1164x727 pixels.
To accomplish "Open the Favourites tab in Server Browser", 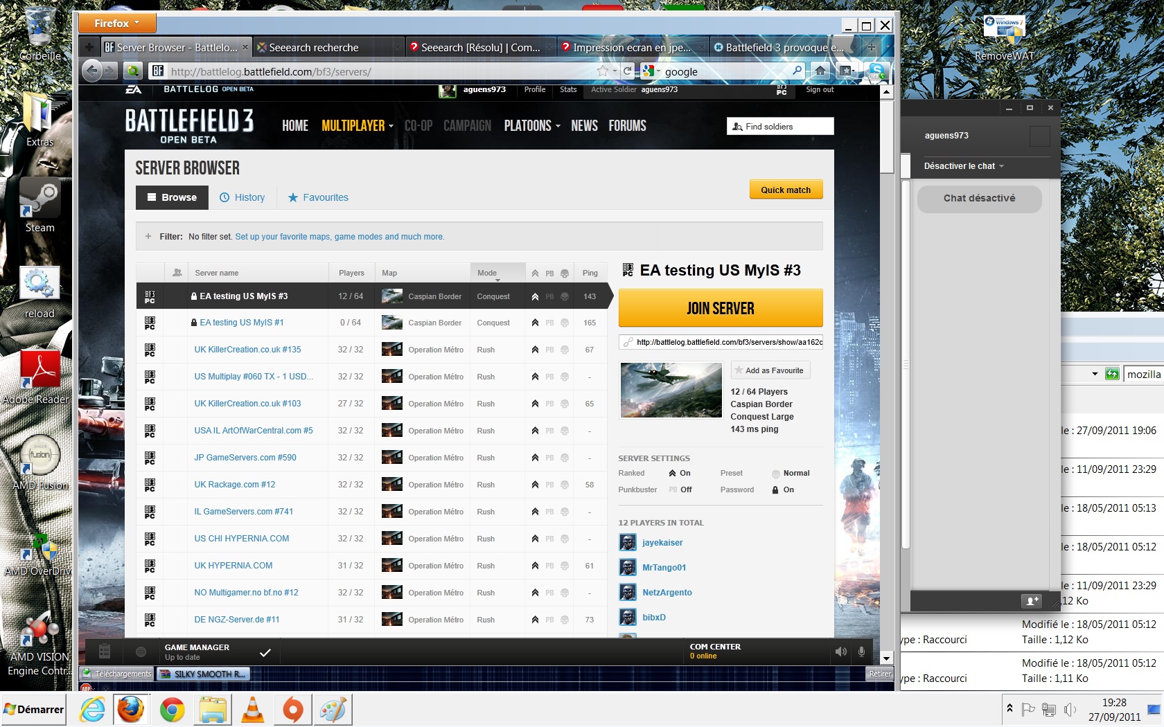I will click(x=318, y=197).
